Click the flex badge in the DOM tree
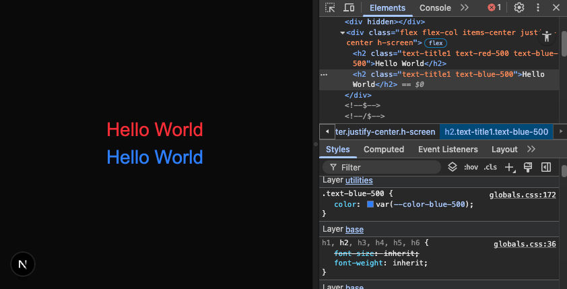 (x=436, y=43)
